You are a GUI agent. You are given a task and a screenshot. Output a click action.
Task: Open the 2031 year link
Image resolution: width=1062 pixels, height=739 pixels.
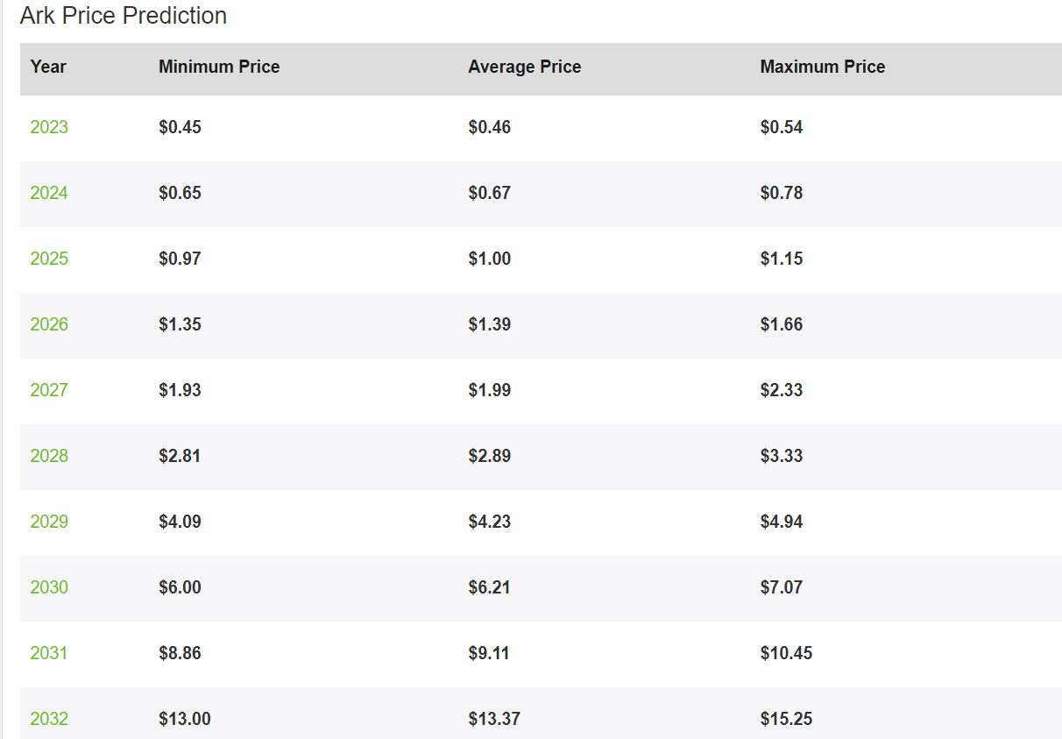pyautogui.click(x=49, y=653)
